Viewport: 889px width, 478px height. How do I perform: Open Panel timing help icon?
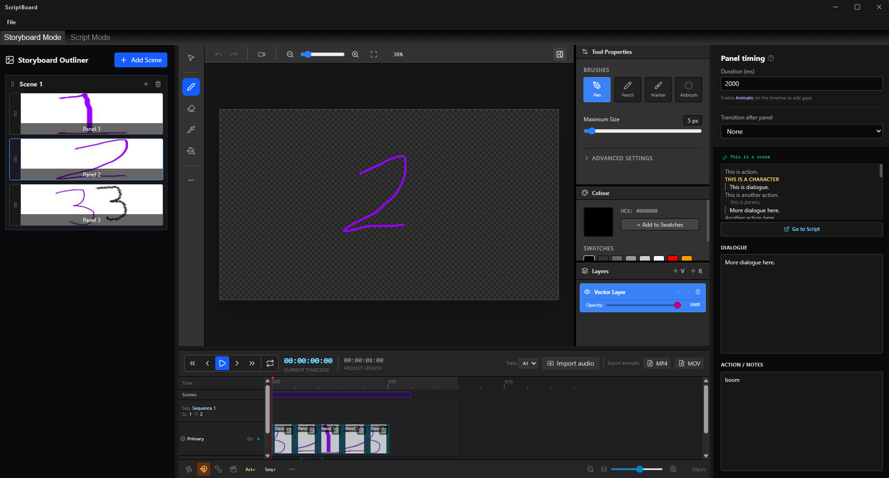[771, 58]
